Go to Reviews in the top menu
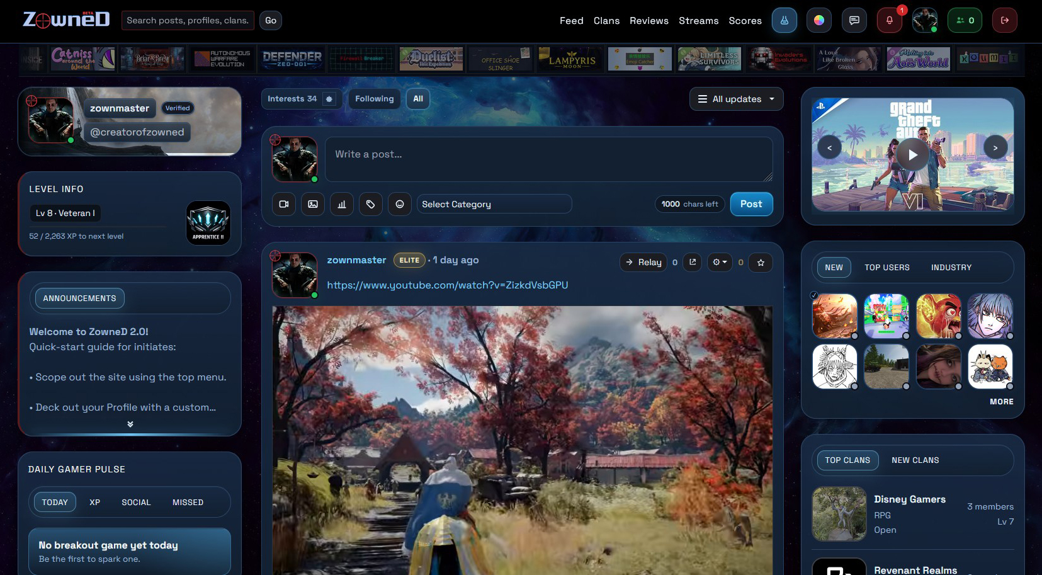The height and width of the screenshot is (575, 1042). 649,21
